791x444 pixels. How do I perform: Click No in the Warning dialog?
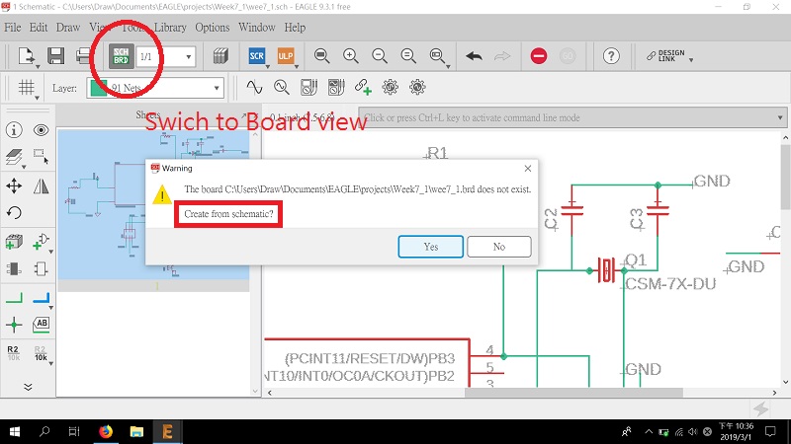(x=499, y=247)
